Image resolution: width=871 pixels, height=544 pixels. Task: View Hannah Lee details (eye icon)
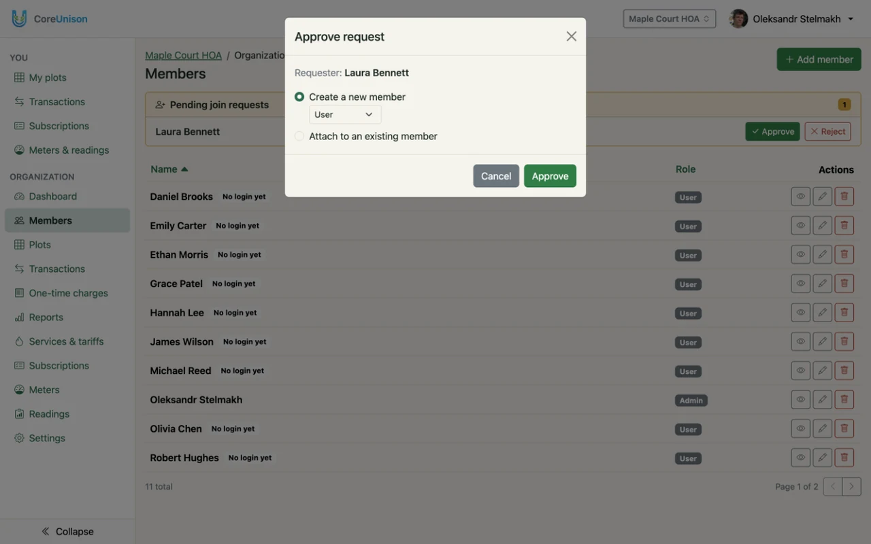(801, 313)
